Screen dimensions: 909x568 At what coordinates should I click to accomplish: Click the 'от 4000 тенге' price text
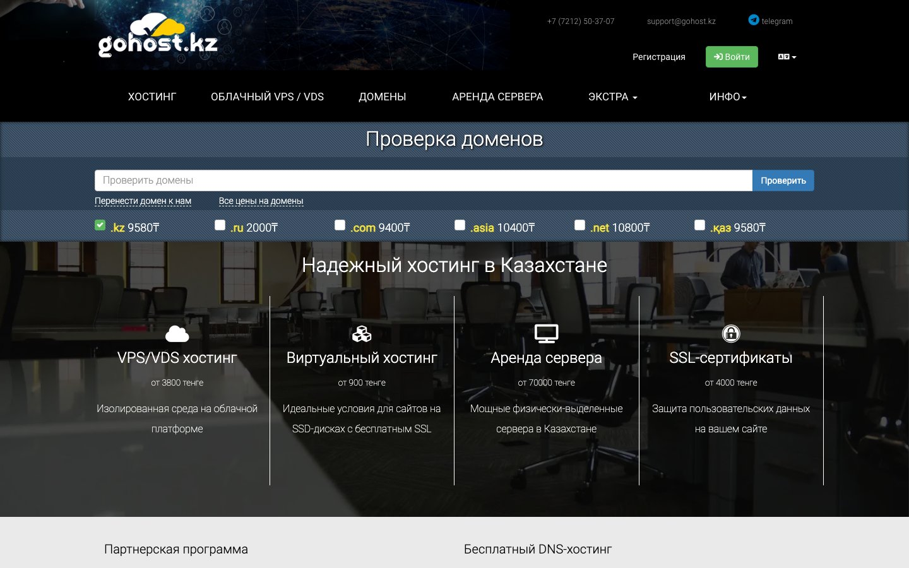[x=731, y=382]
